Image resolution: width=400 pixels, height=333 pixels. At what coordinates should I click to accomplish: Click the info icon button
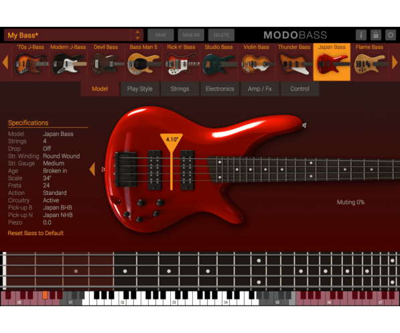tap(361, 35)
